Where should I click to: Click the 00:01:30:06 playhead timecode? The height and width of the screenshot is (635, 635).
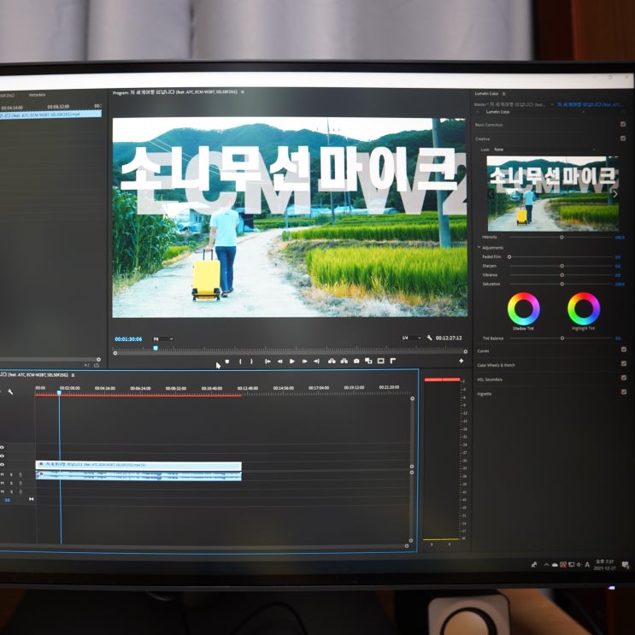click(128, 339)
